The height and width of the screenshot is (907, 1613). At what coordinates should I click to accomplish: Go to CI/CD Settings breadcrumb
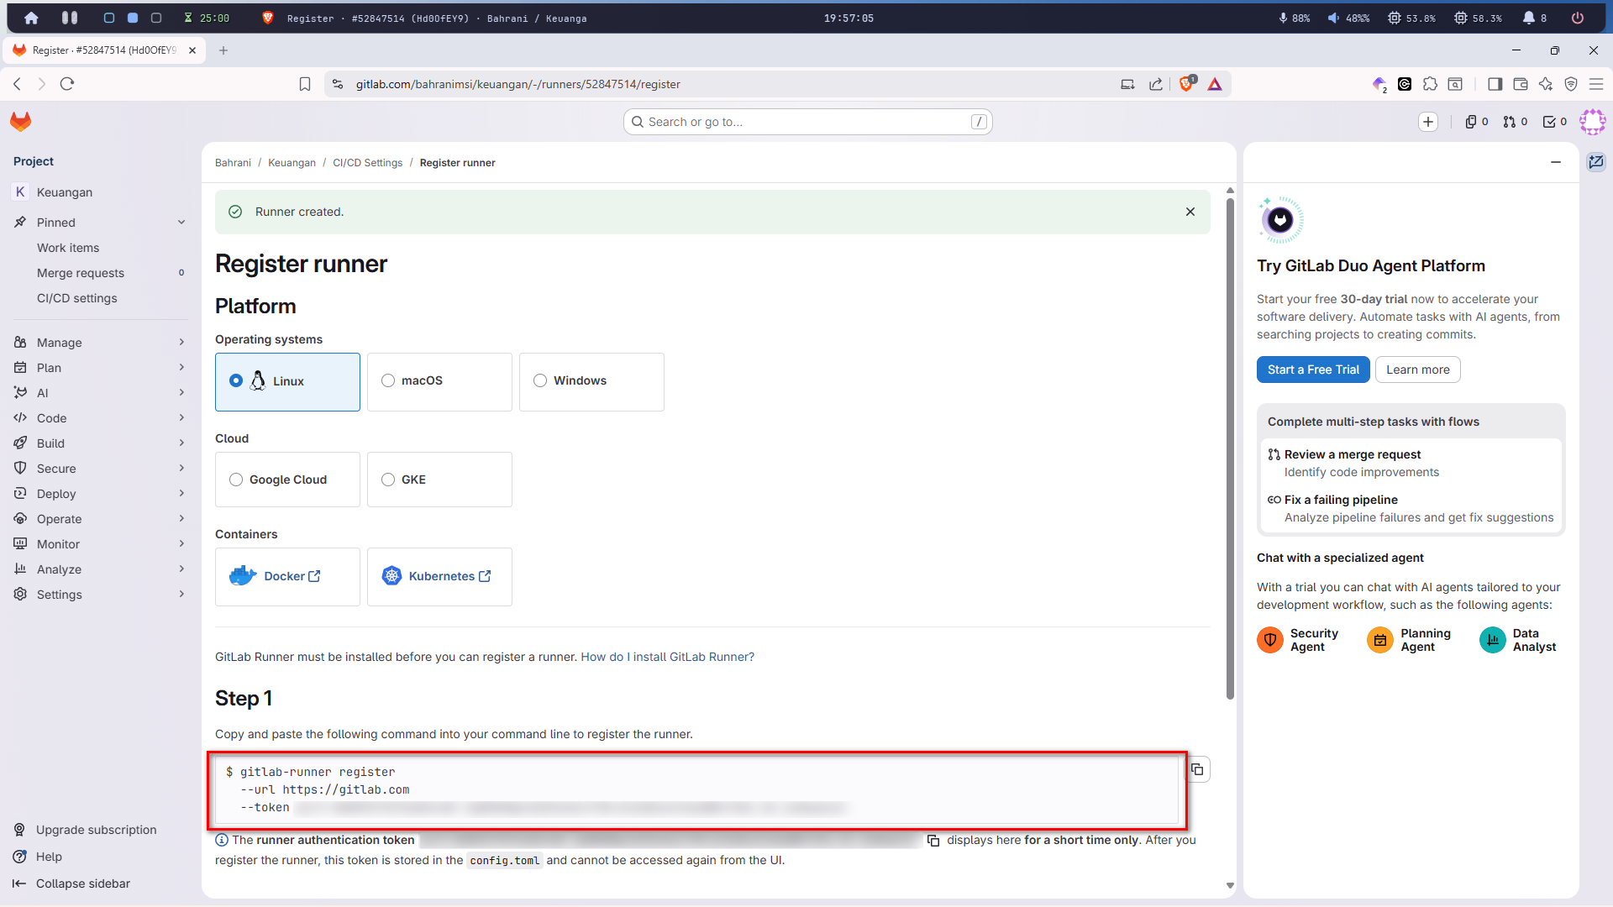(368, 163)
